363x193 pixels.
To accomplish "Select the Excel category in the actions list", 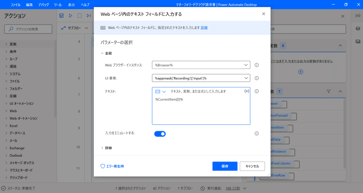I will click(x=13, y=126).
